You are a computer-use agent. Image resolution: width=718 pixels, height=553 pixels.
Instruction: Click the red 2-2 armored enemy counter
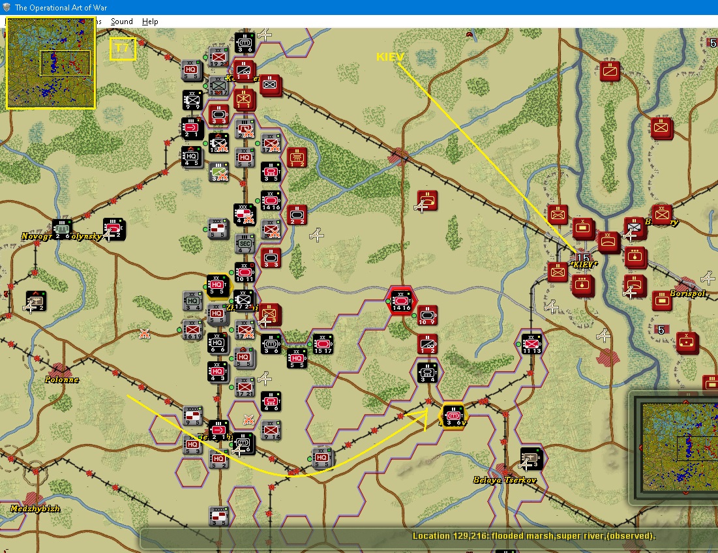coord(297,215)
